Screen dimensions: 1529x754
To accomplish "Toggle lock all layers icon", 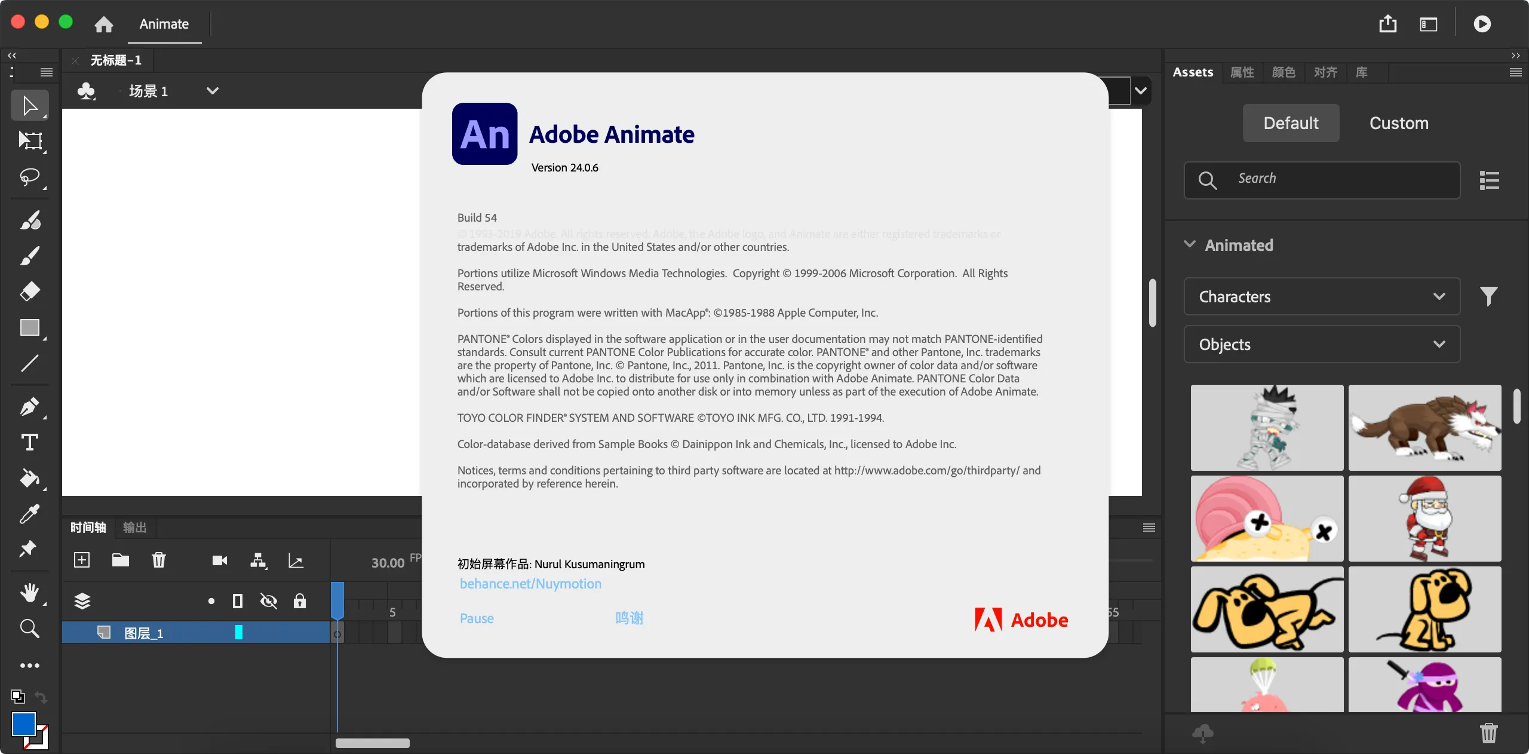I will coord(300,601).
